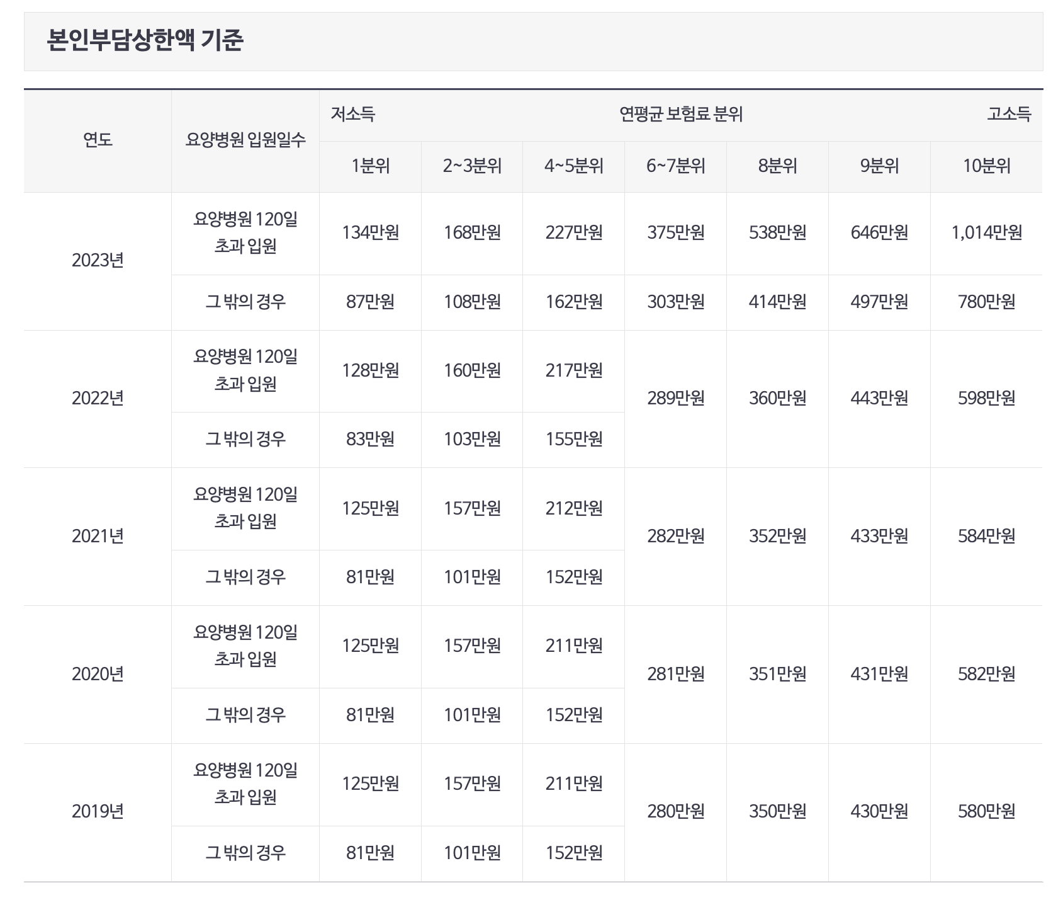Select the 2019년 row label
Viewport: 1063px width, 912px height.
click(x=98, y=811)
